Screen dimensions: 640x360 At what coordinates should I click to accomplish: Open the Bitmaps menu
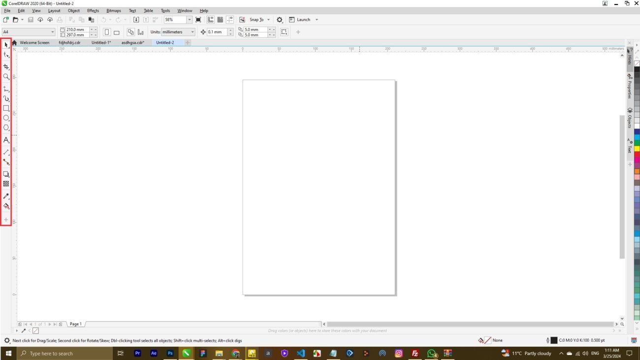[114, 10]
